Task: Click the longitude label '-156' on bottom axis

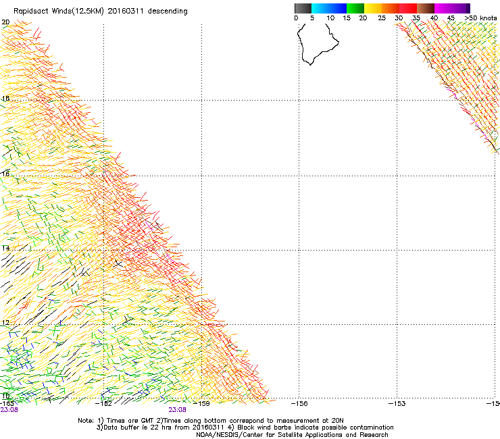Action: coord(299,403)
